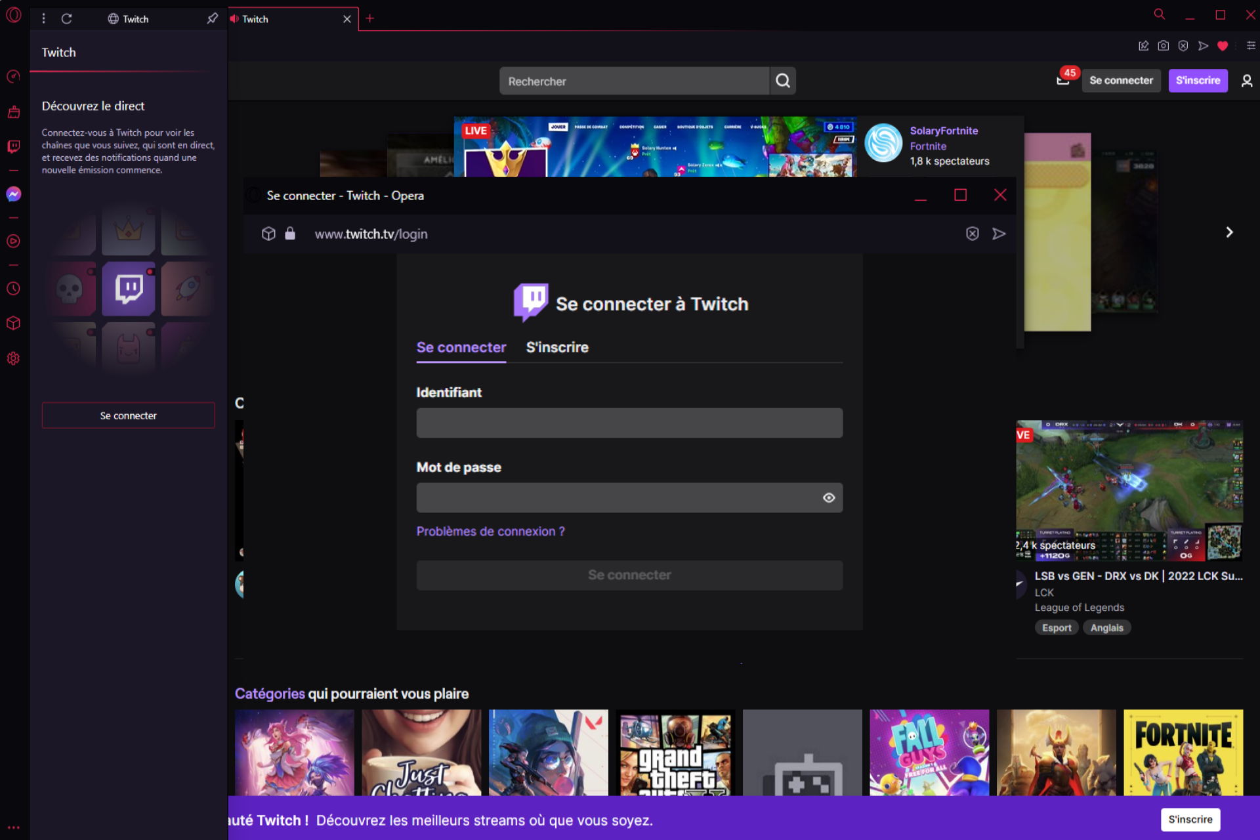Screen dimensions: 1260x840
Task: Open History clock icon in sidebar
Action: click(x=14, y=289)
